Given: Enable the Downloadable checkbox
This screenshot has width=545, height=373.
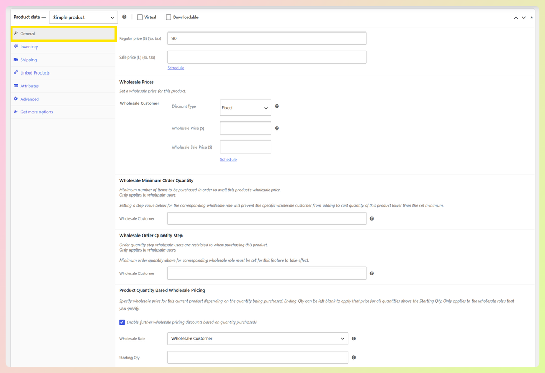Looking at the screenshot, I should coord(169,17).
